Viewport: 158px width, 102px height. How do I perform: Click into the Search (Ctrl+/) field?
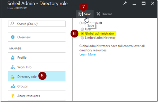click(37, 24)
